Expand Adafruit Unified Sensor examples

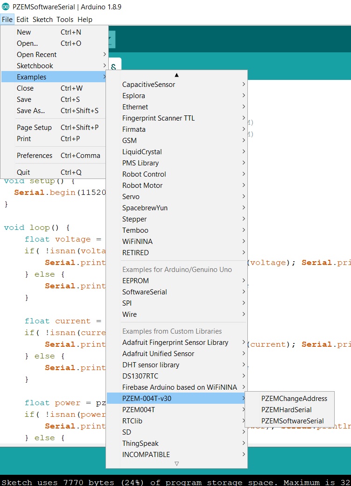point(177,354)
